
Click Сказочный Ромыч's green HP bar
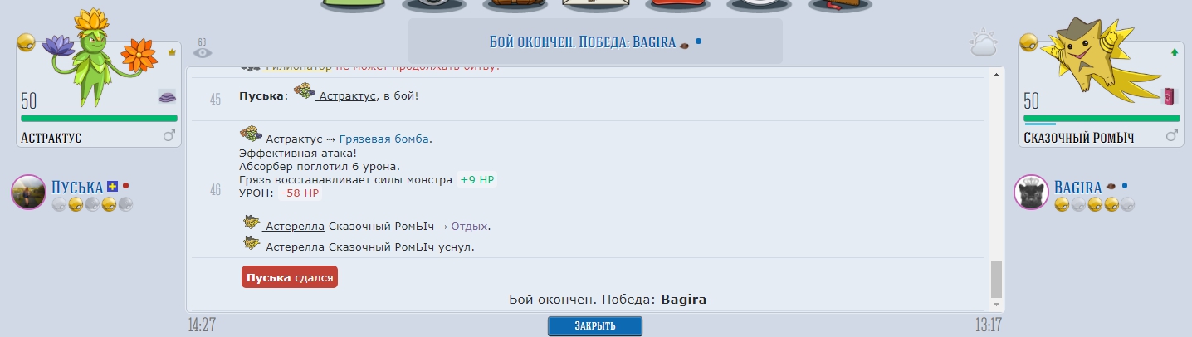[1101, 118]
